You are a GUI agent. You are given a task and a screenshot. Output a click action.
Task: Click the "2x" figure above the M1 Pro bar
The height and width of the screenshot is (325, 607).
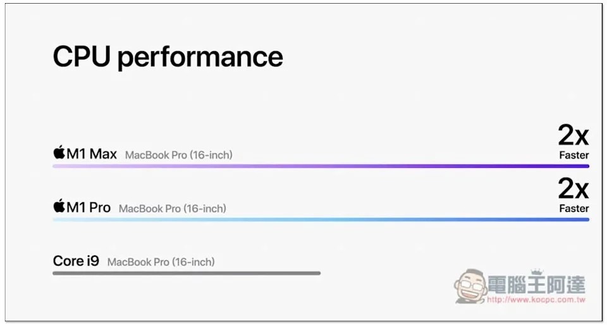[573, 188]
